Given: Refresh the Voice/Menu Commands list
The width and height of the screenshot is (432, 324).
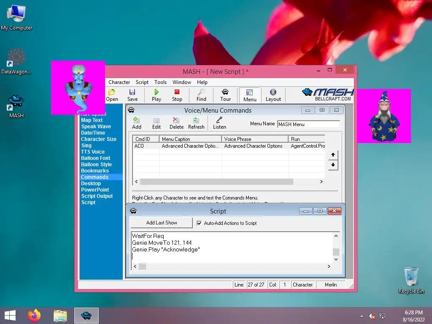Looking at the screenshot, I should coord(196,123).
